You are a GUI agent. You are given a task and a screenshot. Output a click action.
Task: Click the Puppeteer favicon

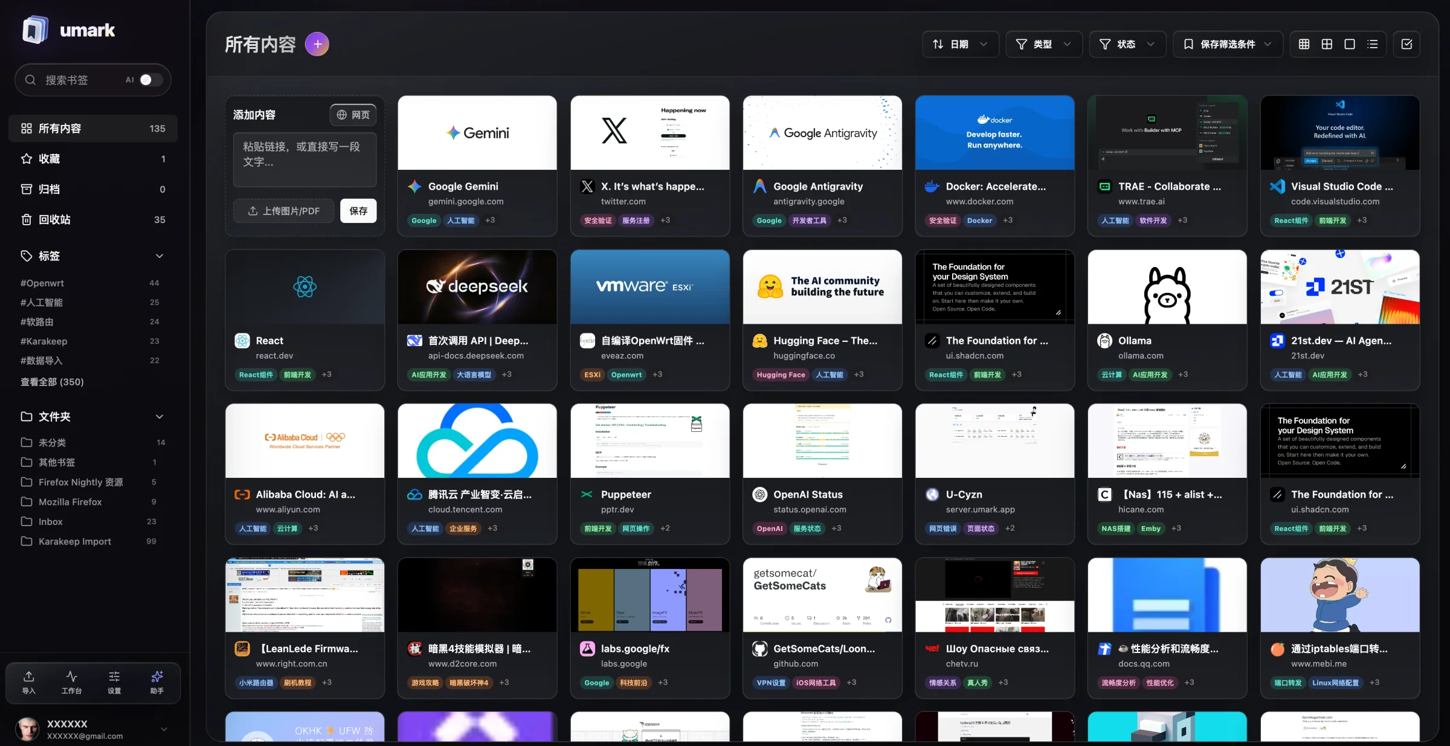(587, 495)
